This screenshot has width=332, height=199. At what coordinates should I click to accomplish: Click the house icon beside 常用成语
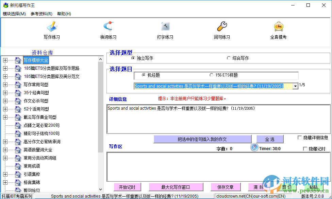(18, 166)
